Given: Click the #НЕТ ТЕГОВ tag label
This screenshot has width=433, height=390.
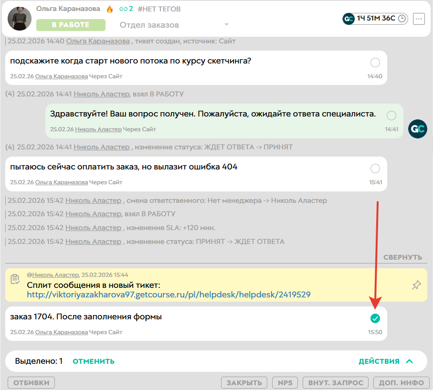Looking at the screenshot, I should pyautogui.click(x=159, y=9).
